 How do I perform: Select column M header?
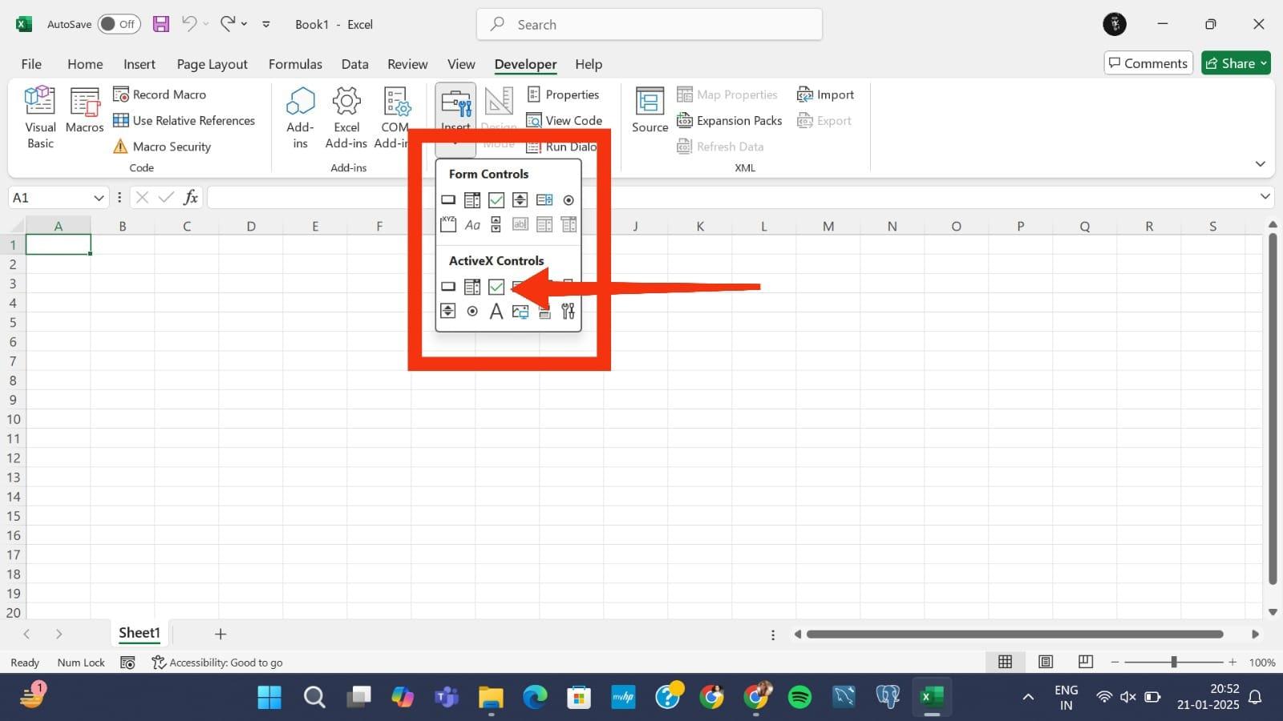point(828,226)
